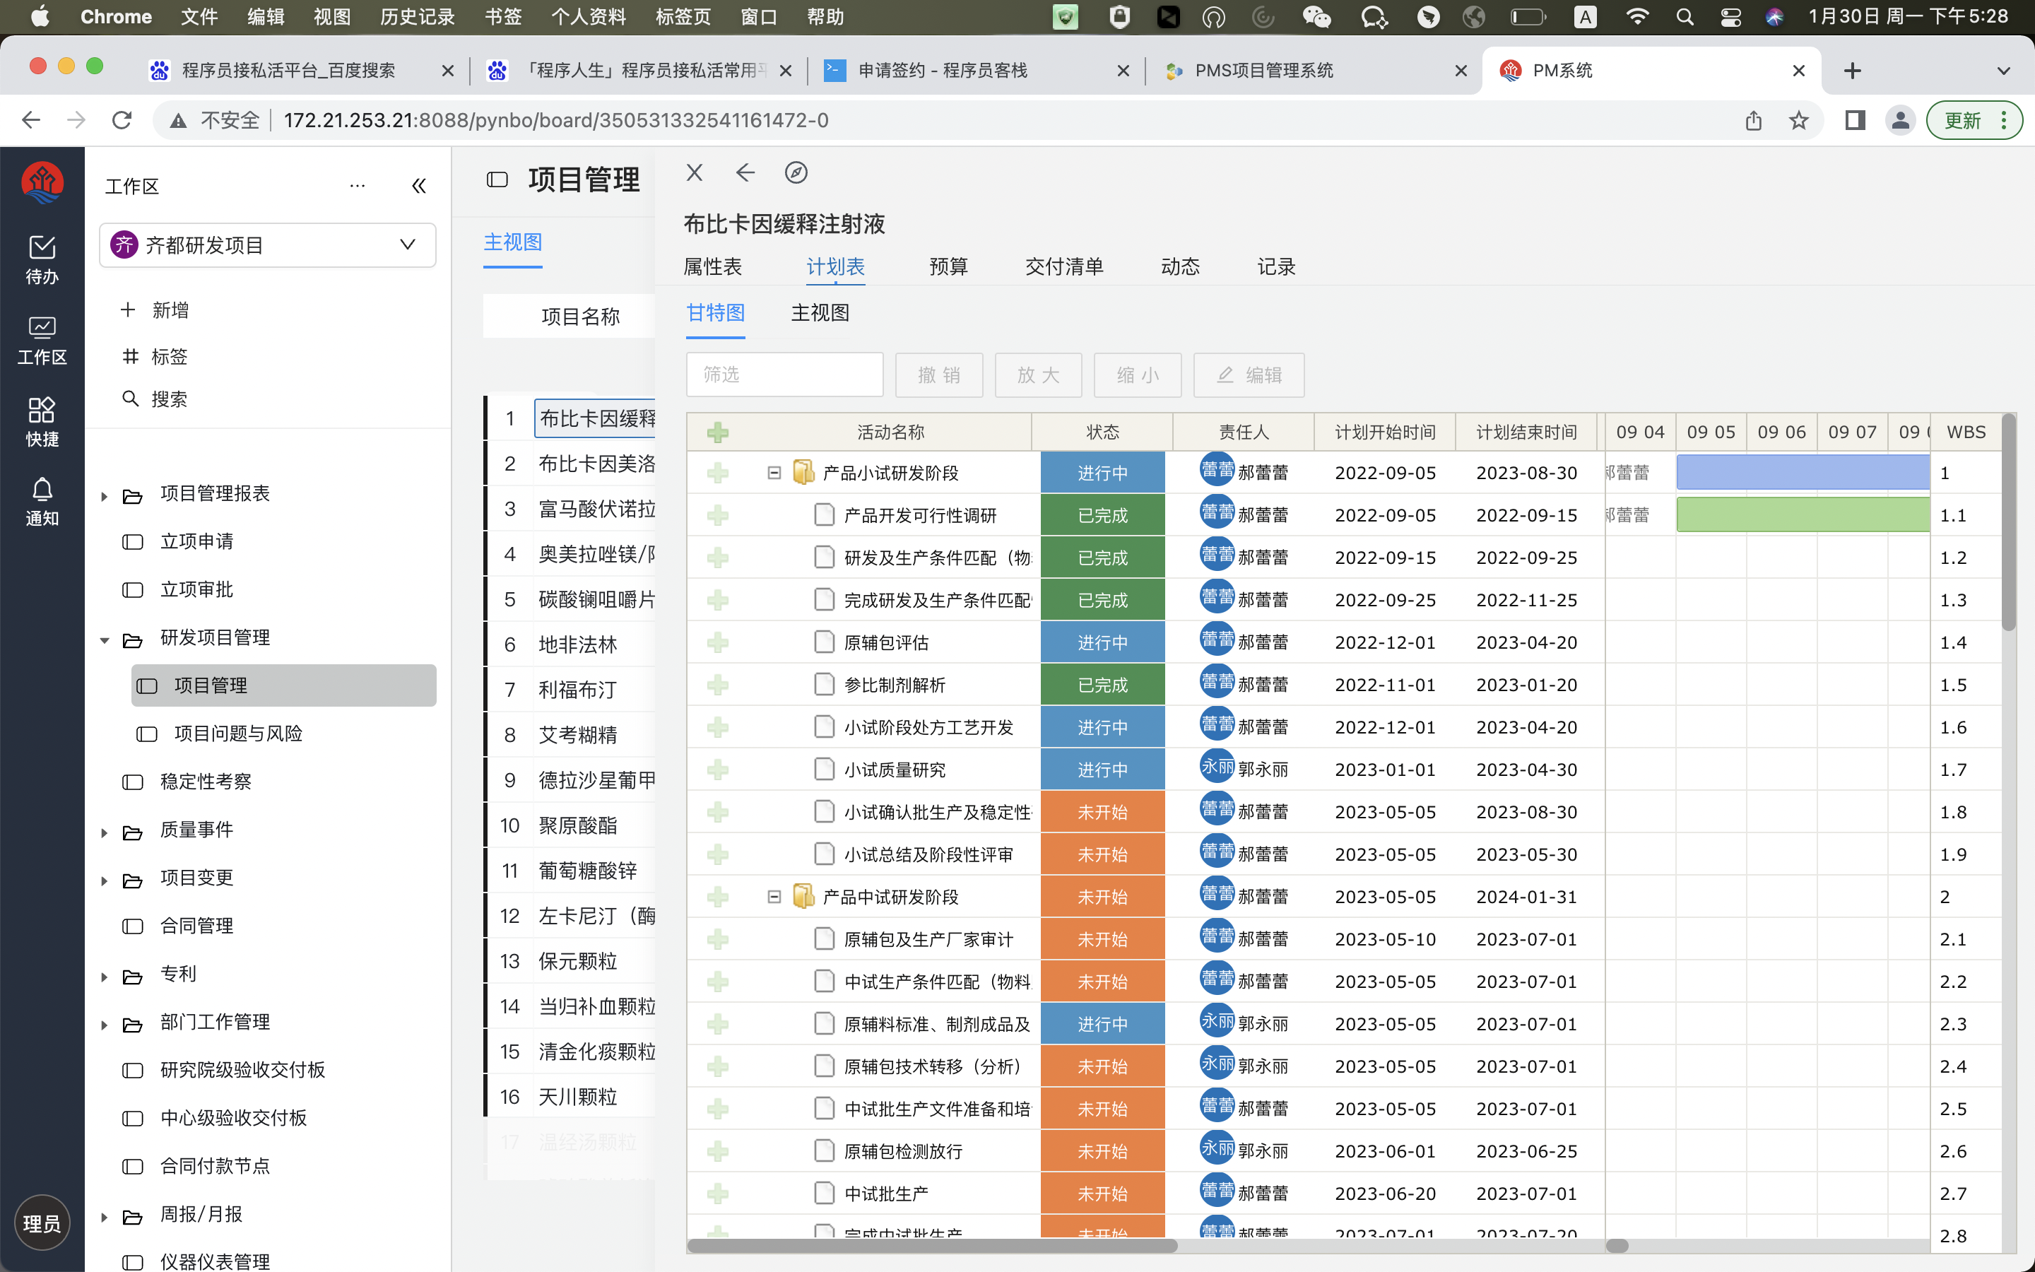Click the 放大 zoom in button
Viewport: 2035px width, 1272px height.
[1037, 375]
